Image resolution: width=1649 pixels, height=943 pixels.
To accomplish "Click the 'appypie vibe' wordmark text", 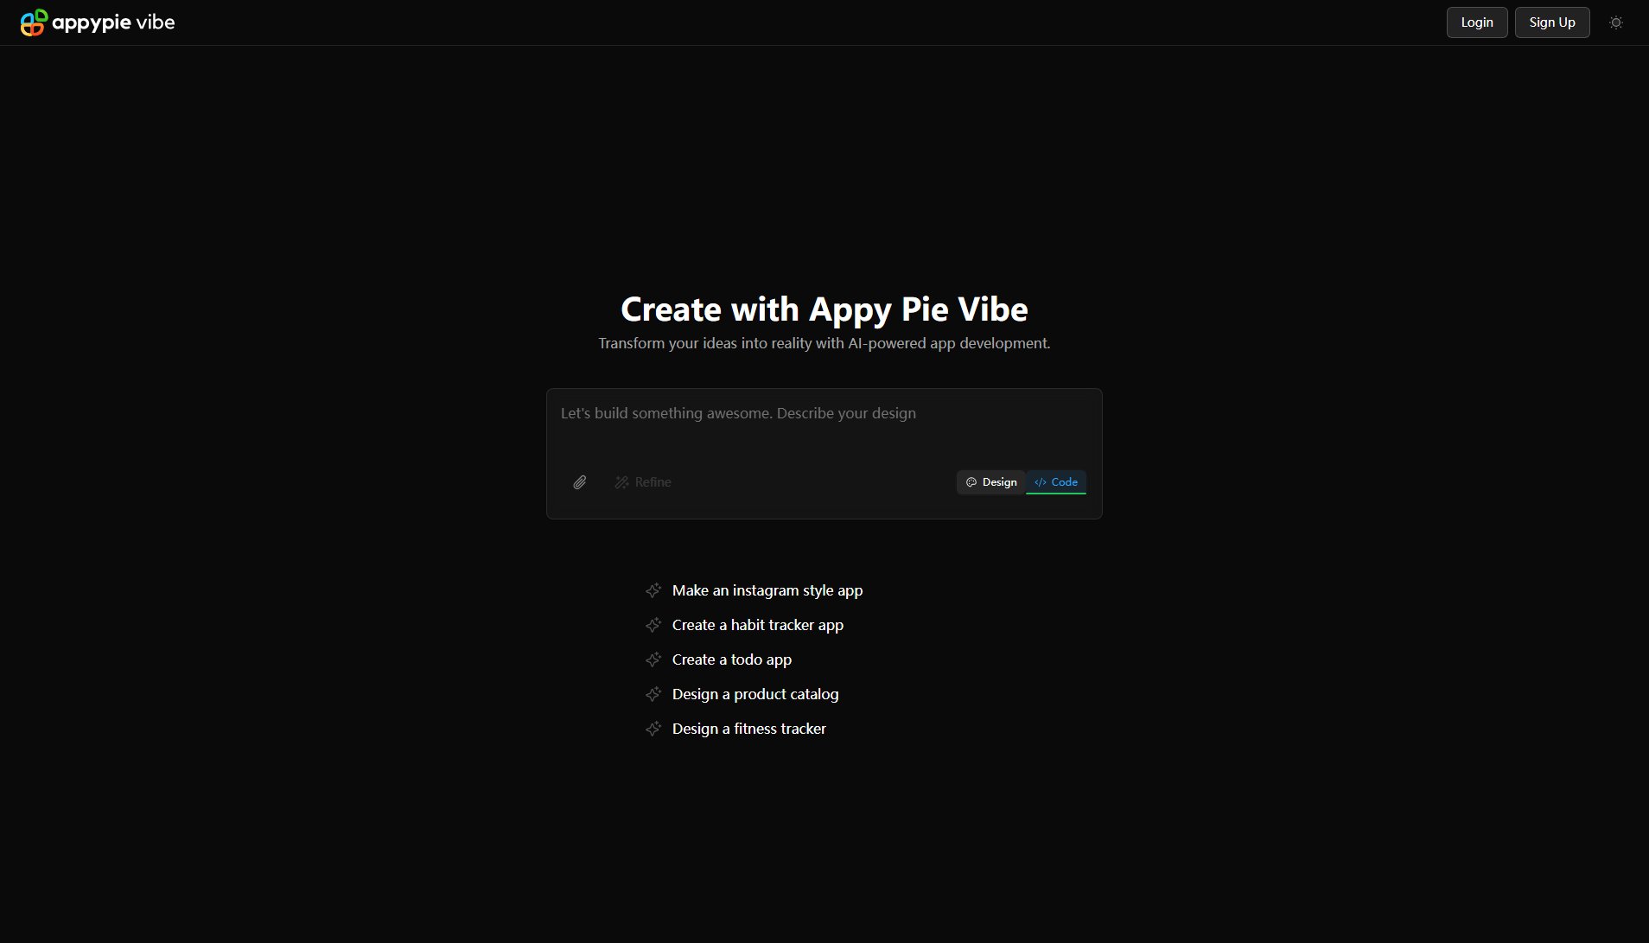I will pyautogui.click(x=113, y=22).
